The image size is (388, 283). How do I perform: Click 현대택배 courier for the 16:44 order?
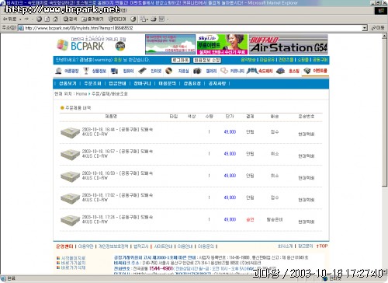tap(307, 134)
